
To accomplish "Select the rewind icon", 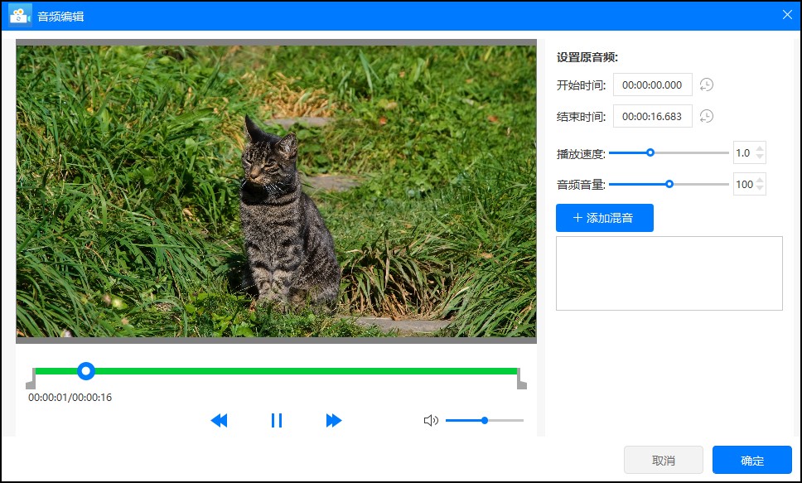I will click(x=219, y=420).
